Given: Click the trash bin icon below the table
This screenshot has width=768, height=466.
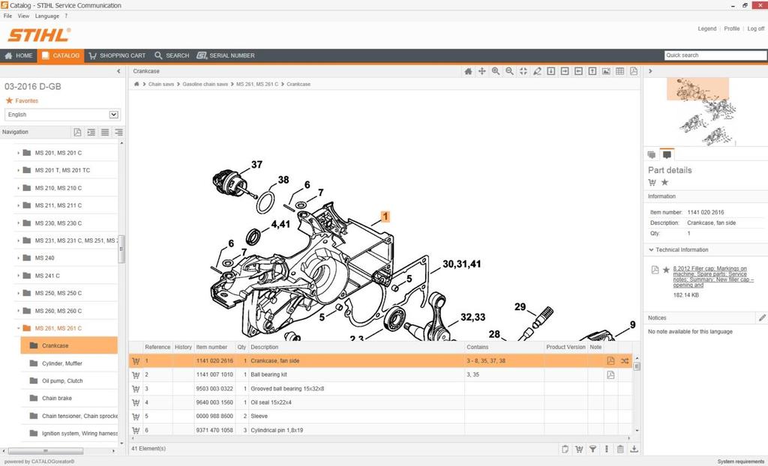Looking at the screenshot, I should [x=620, y=449].
